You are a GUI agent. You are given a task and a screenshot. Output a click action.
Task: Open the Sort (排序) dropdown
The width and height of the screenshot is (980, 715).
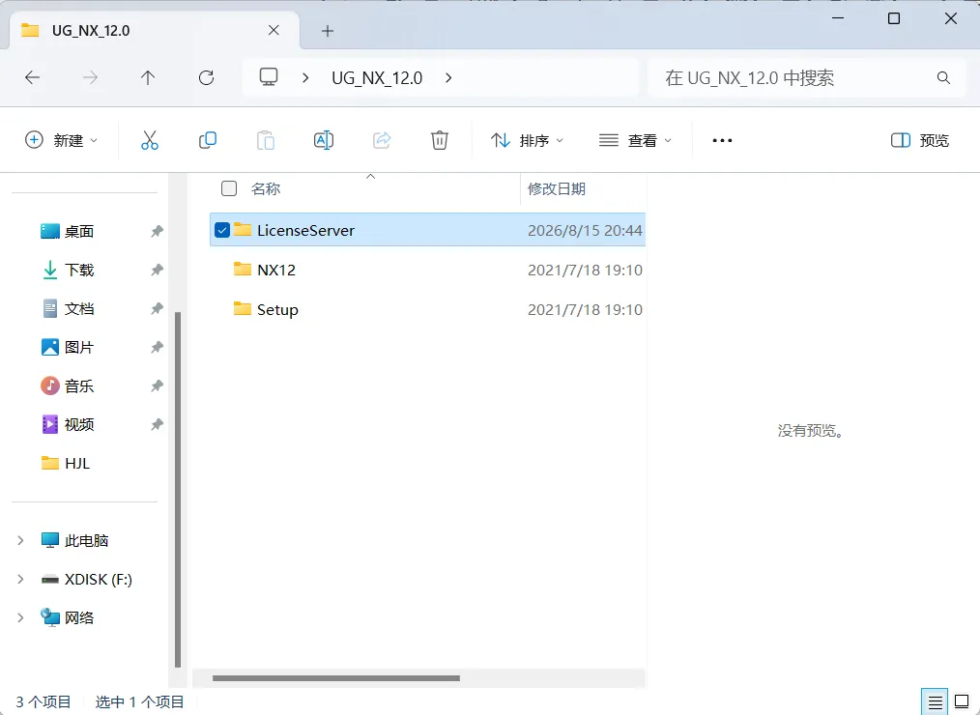[x=527, y=140]
